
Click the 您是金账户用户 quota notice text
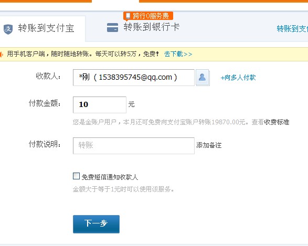pyautogui.click(x=181, y=122)
